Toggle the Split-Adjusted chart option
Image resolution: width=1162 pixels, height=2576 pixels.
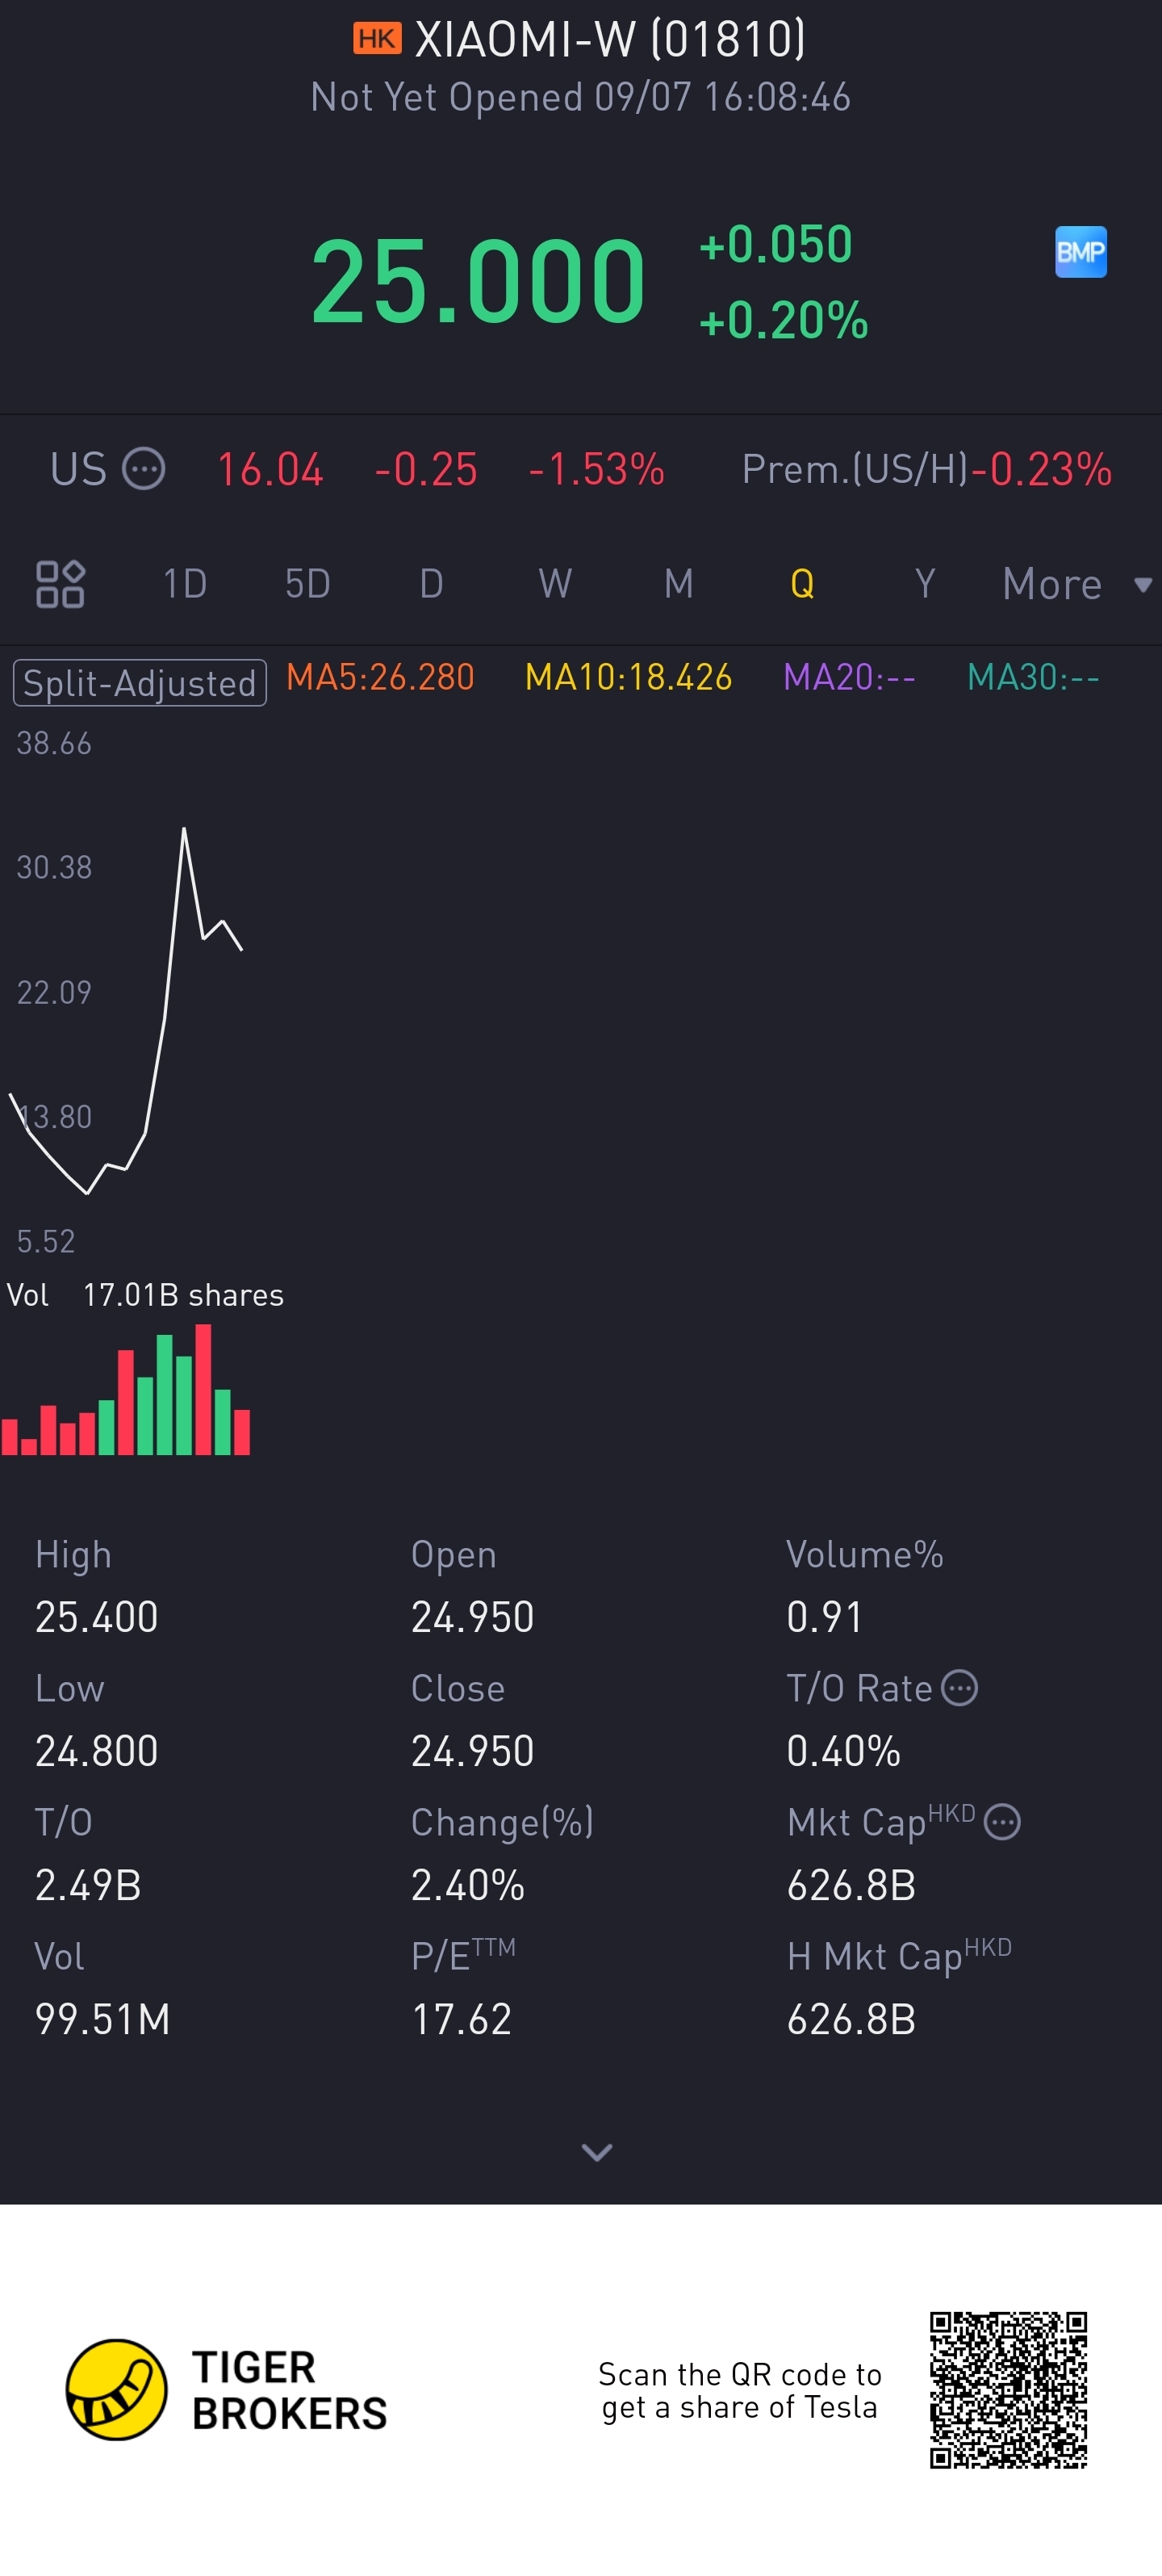(x=140, y=683)
